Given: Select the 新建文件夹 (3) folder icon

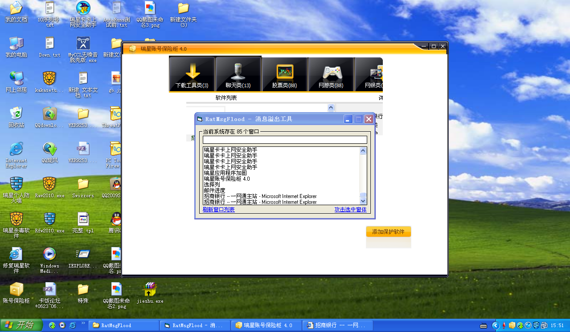Looking at the screenshot, I should tap(183, 14).
